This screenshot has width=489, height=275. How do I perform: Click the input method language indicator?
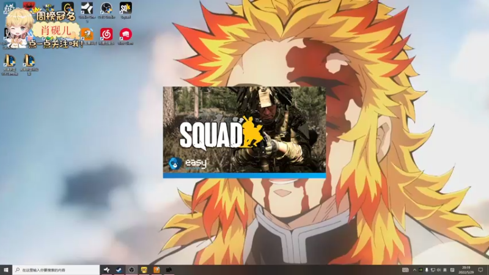click(445, 270)
